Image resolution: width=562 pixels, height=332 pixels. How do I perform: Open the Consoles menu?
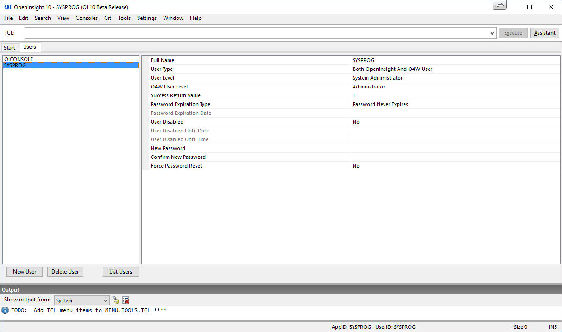(87, 18)
